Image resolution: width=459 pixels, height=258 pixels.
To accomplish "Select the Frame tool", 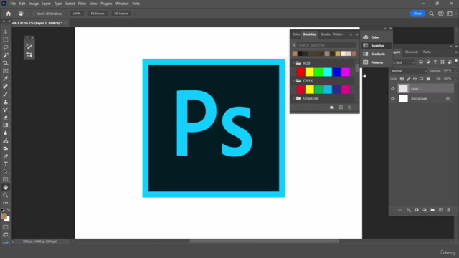I will tap(6, 71).
